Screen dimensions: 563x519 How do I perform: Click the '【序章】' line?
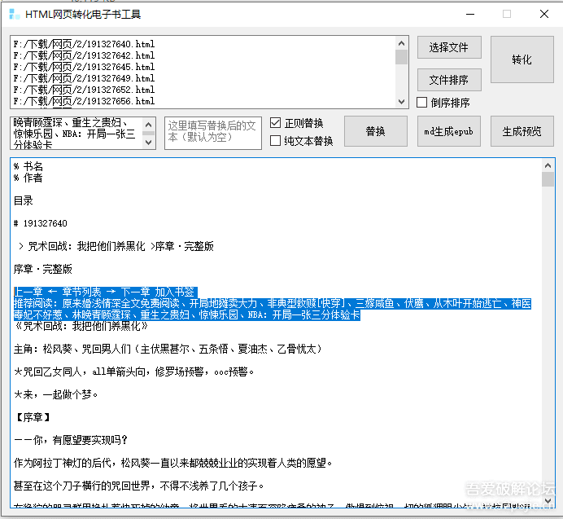[x=33, y=417]
